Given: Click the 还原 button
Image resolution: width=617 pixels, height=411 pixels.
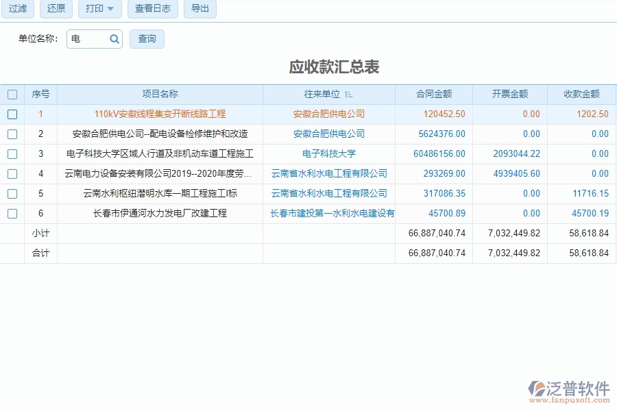Looking at the screenshot, I should coord(56,9).
